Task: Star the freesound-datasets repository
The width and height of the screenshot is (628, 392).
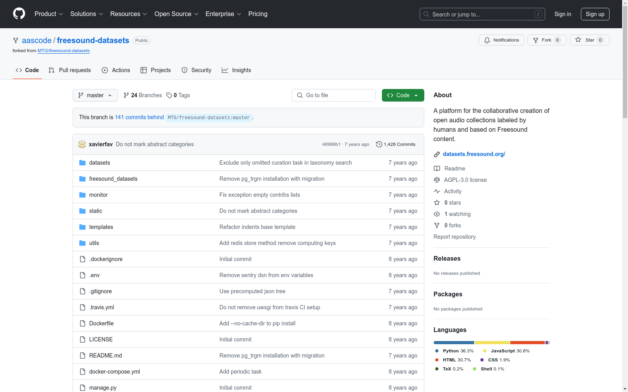Action: point(590,40)
